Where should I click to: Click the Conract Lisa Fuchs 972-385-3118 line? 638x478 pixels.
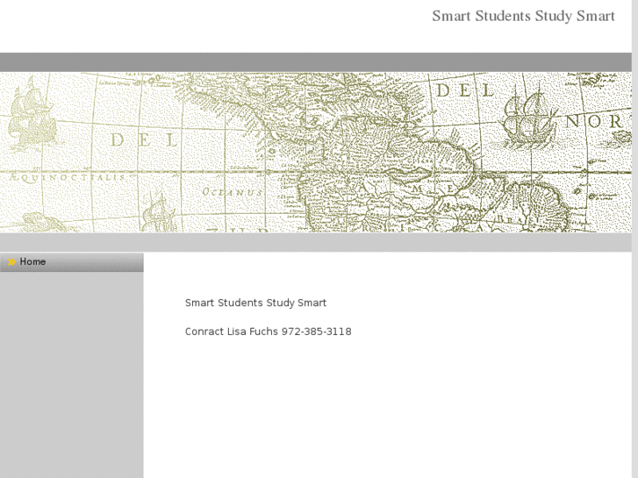(x=269, y=332)
